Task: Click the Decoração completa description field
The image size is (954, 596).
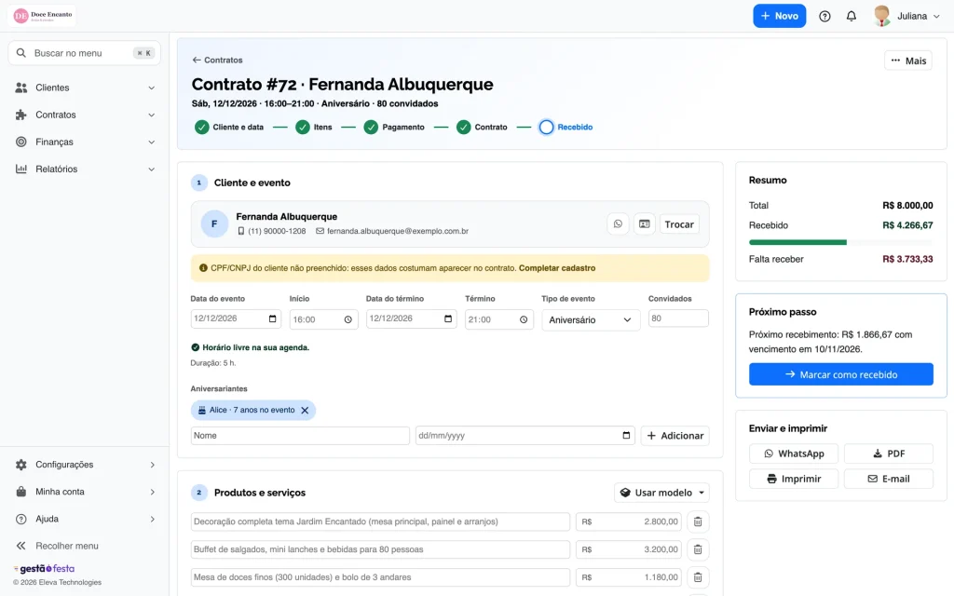Action: [x=380, y=521]
